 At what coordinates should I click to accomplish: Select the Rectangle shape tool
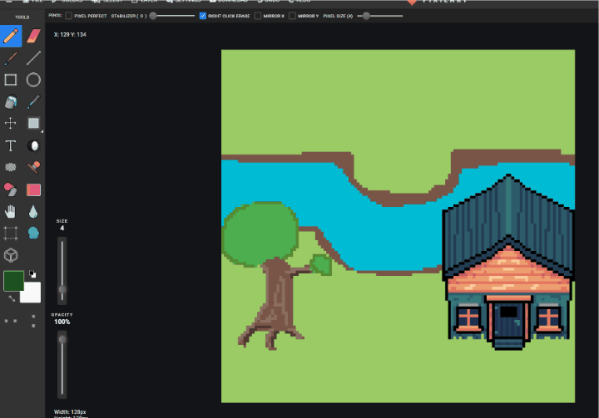click(x=11, y=80)
